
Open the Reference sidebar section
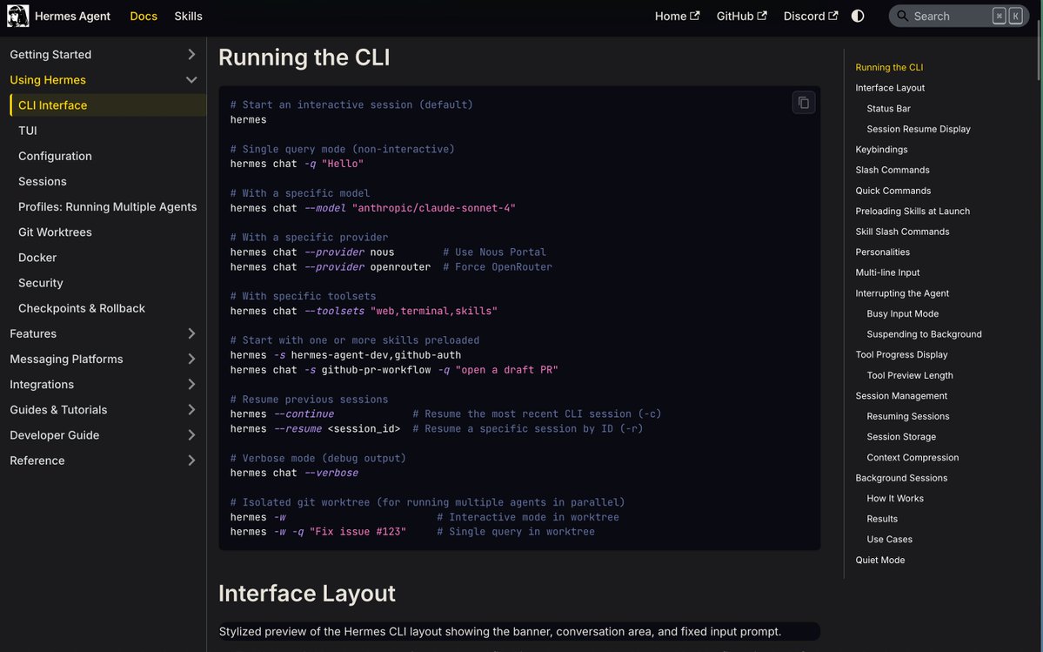[37, 460]
